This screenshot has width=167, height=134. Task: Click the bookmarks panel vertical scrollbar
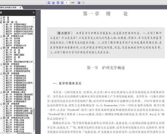point(34,74)
